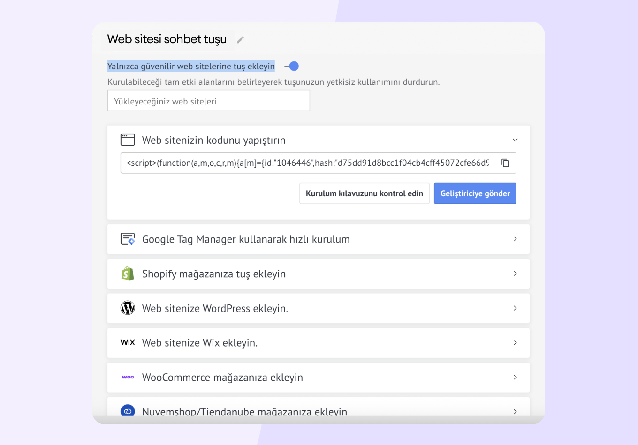
Task: Click the 'Yükleyeceğiniz web siteleri' input field
Action: 208,101
